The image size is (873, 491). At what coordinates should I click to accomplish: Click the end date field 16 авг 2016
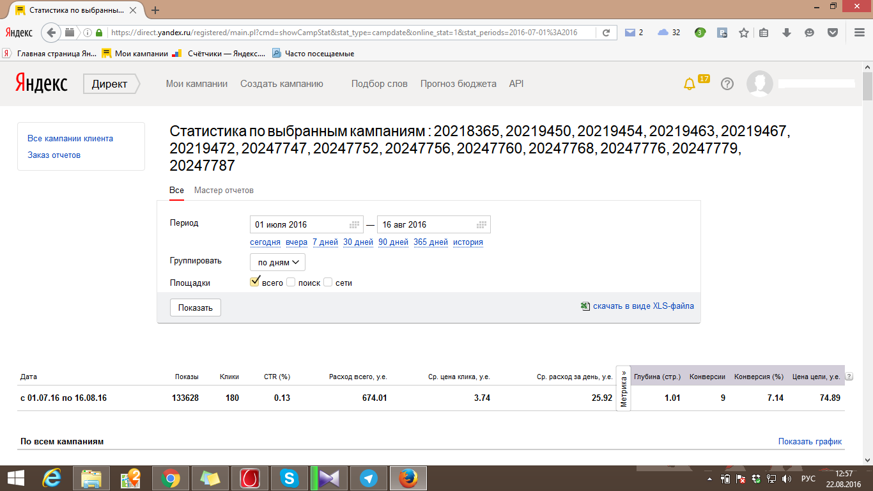(434, 224)
